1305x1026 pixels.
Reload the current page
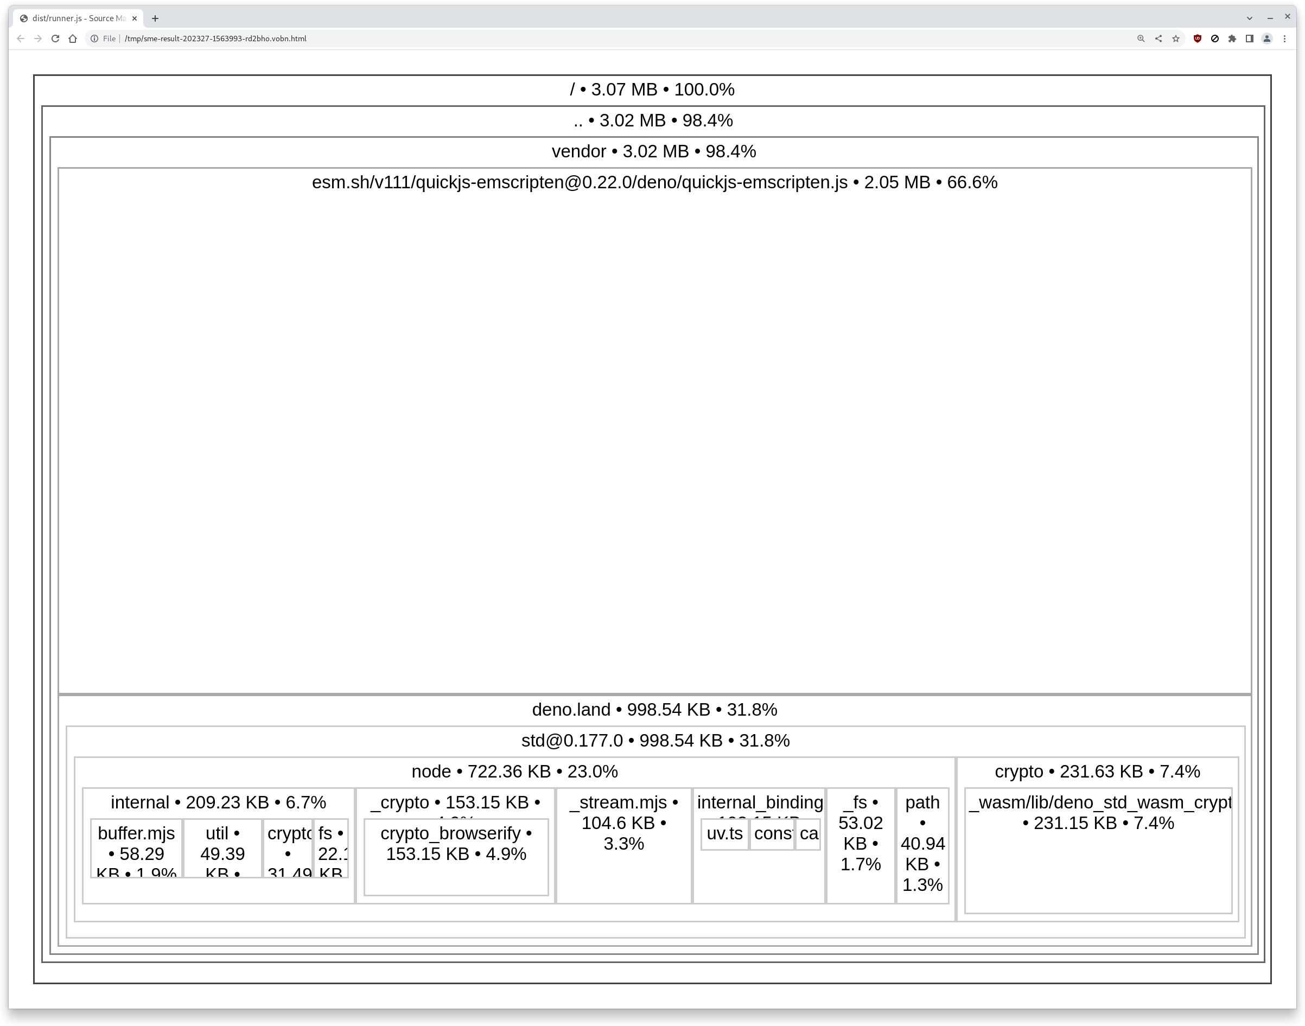point(55,39)
